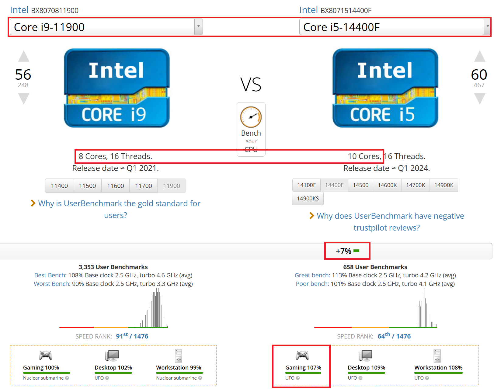Image resolution: width=494 pixels, height=389 pixels.
Task: Open the Poor bench link
Action: [x=312, y=284]
